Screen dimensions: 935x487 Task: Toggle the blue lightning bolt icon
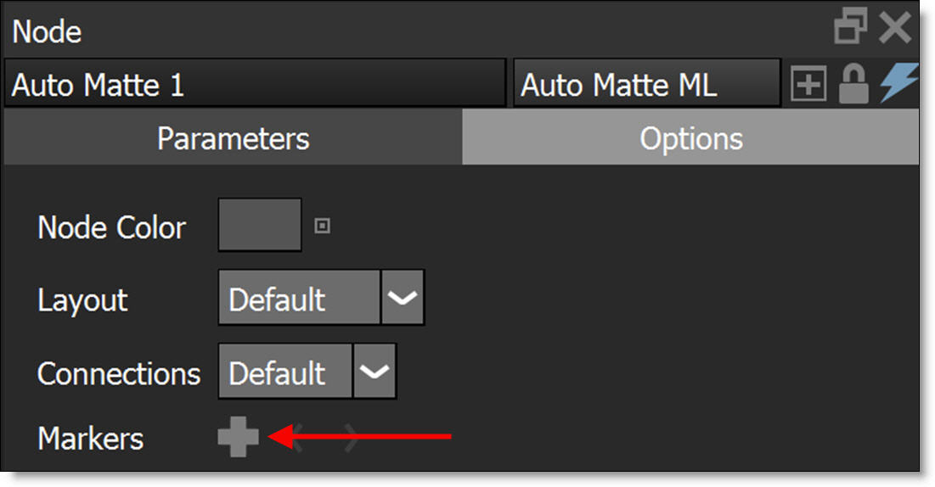pyautogui.click(x=898, y=84)
